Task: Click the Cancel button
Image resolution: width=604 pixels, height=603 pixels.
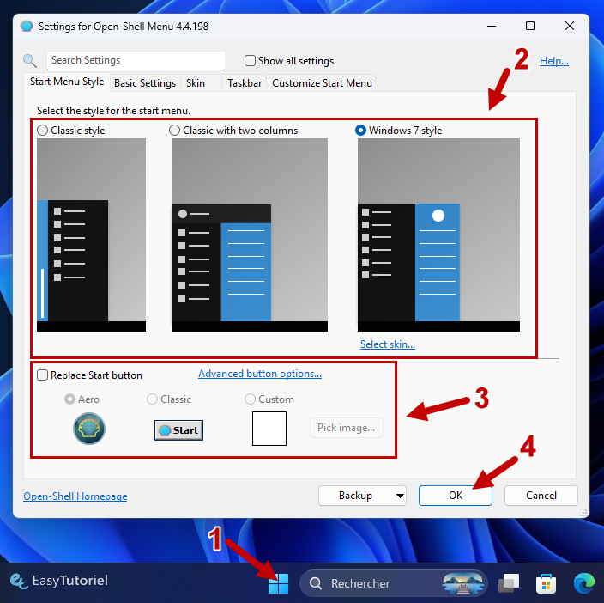Action: [541, 496]
